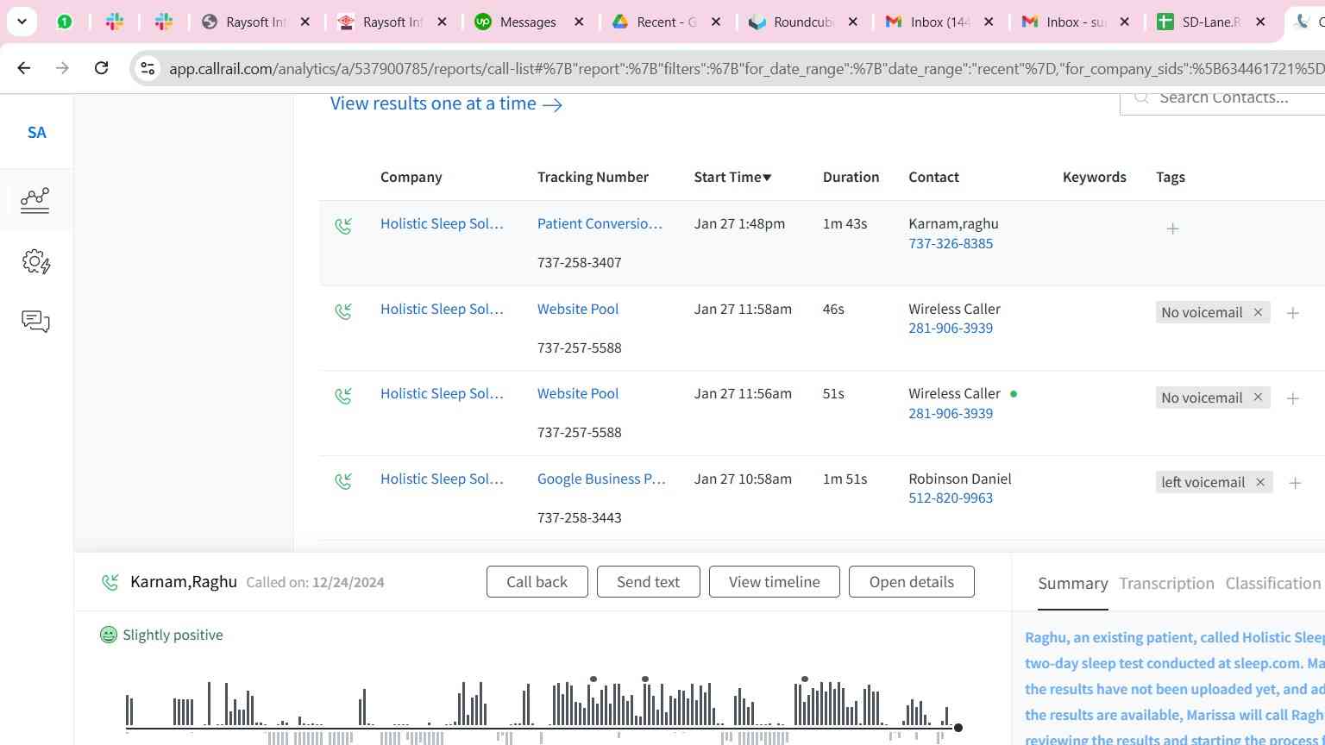1325x745 pixels.
Task: Click the inbound call icon for Jan 27 11:56am row
Action: coord(343,396)
